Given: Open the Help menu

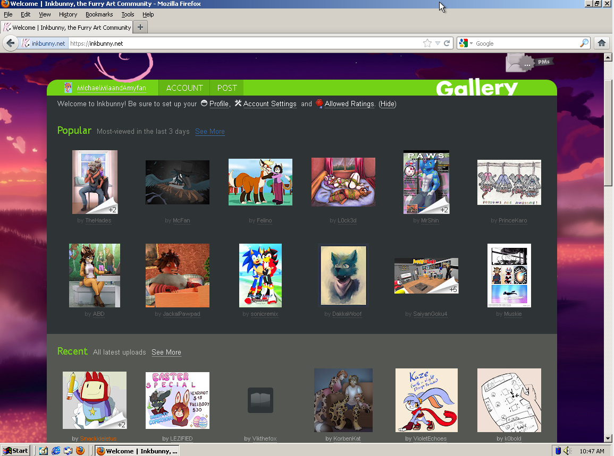Looking at the screenshot, I should point(148,14).
